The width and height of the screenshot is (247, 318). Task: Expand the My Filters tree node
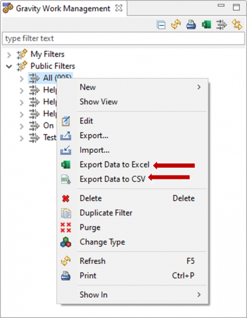(9, 55)
